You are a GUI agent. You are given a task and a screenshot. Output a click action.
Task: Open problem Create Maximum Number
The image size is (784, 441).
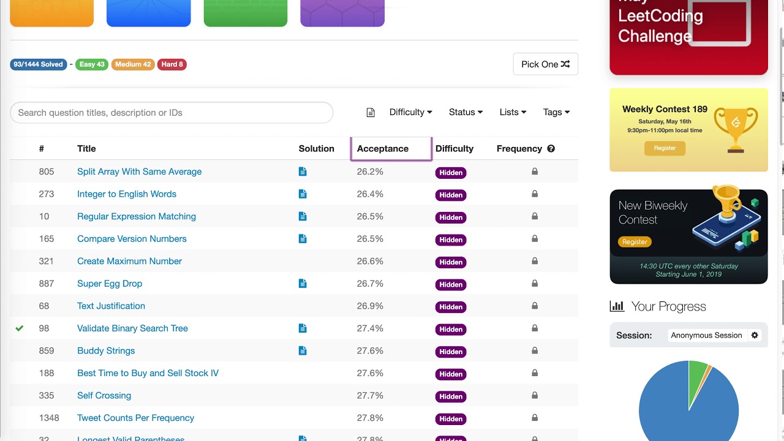[129, 261]
